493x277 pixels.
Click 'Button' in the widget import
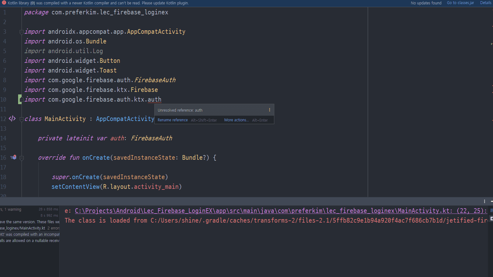110,61
